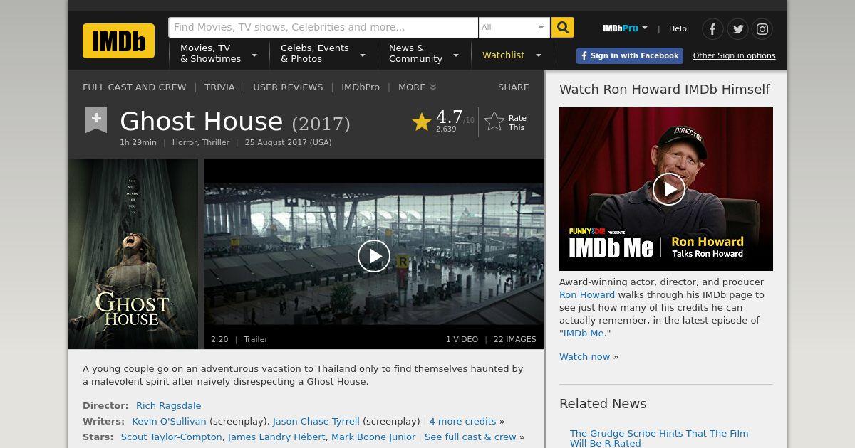Image resolution: width=855 pixels, height=448 pixels.
Task: Play the Ron Howard IMDb Me video
Action: tap(668, 189)
